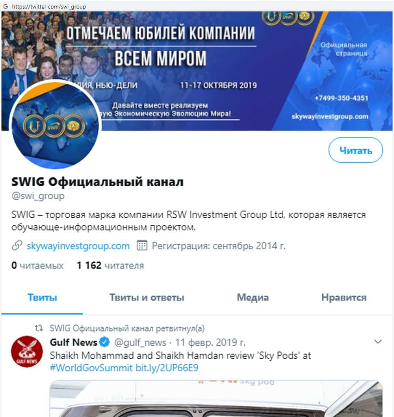
Task: Open the bit.ly/2UP66E9 link
Action: coord(167,368)
